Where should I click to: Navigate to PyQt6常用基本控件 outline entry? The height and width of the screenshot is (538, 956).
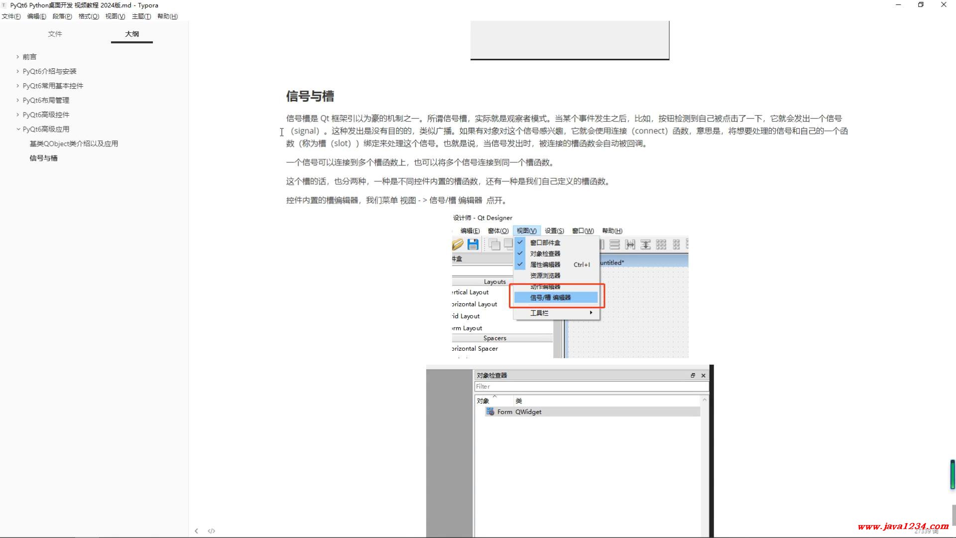coord(53,86)
